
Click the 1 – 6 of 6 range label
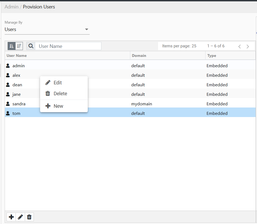pos(216,46)
